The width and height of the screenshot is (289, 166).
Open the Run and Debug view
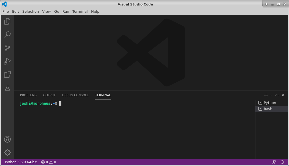pos(7,61)
